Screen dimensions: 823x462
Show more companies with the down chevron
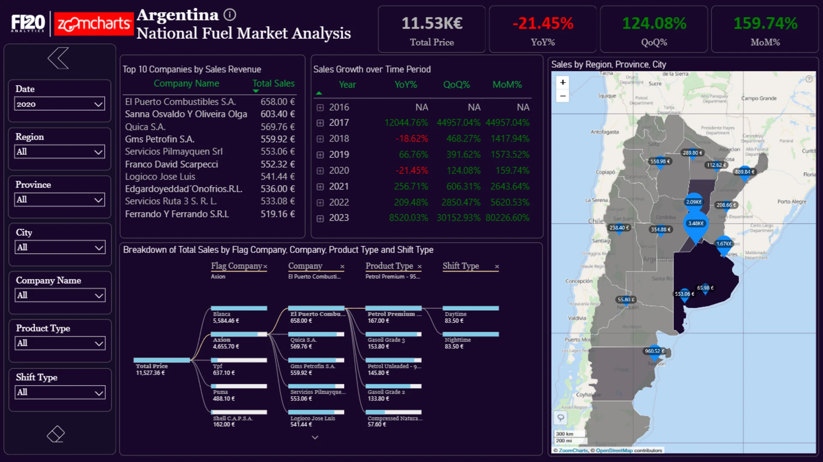pos(315,437)
